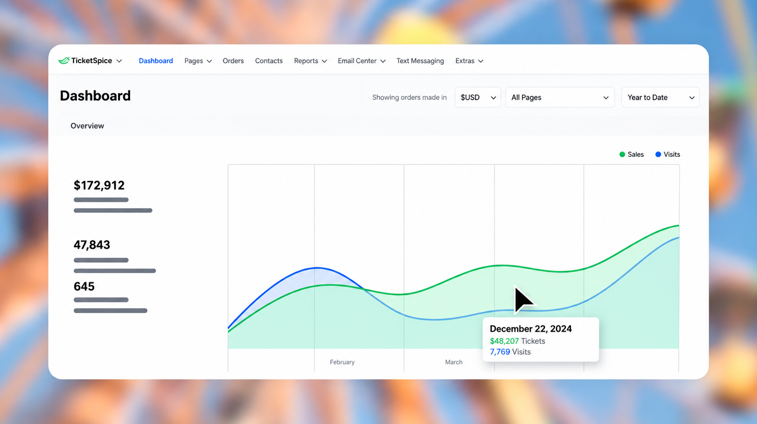Click the Visits legend label
The height and width of the screenshot is (424, 757).
[672, 154]
